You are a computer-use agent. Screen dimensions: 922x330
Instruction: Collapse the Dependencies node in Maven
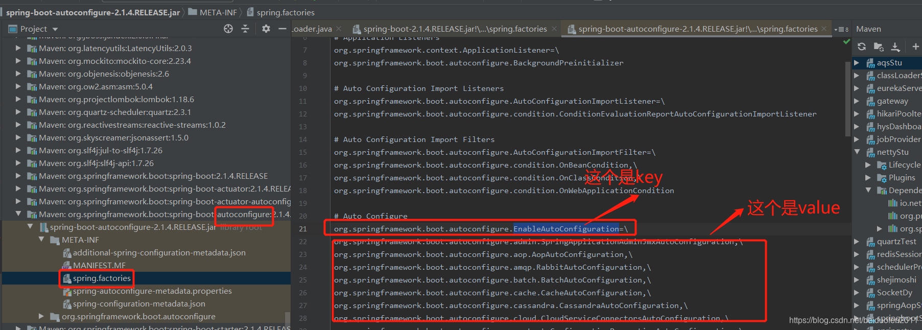868,190
